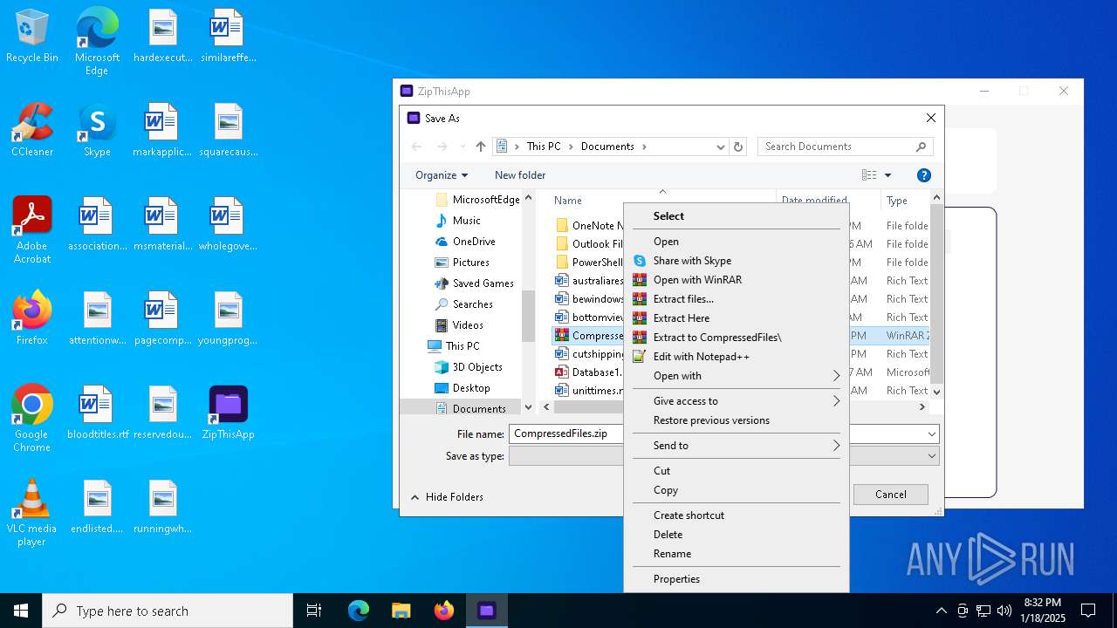Select endlisted image file on desktop
1117x628 pixels.
(x=98, y=507)
